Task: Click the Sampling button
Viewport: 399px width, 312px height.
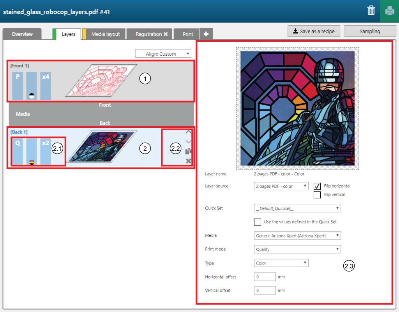Action: pos(370,31)
